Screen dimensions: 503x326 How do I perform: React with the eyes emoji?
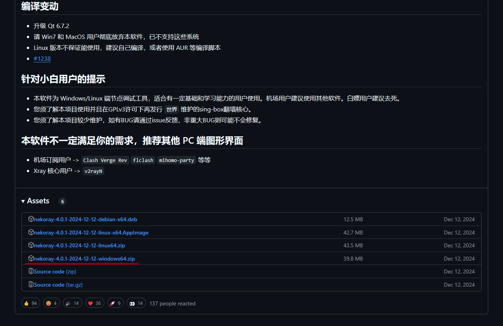point(136,303)
